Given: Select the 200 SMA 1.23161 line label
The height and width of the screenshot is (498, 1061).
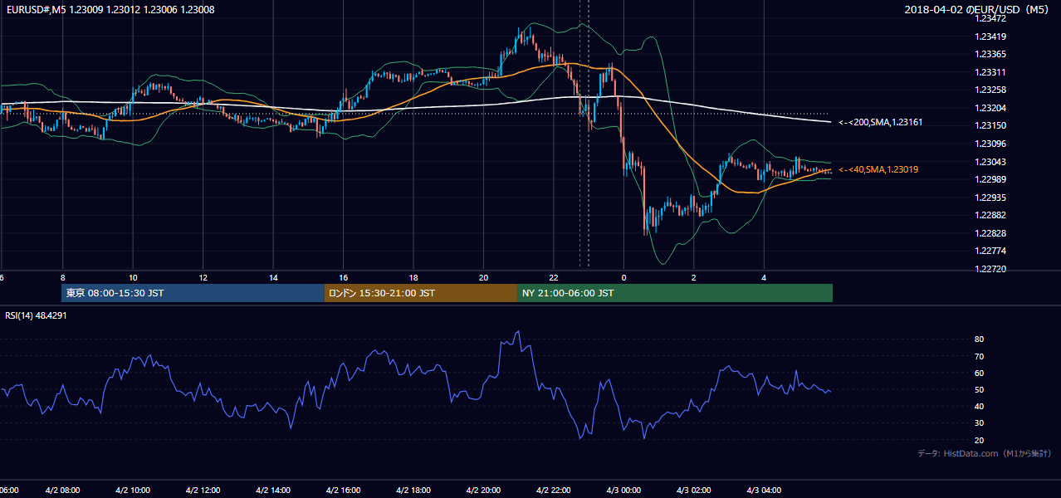Looking at the screenshot, I should pyautogui.click(x=880, y=123).
